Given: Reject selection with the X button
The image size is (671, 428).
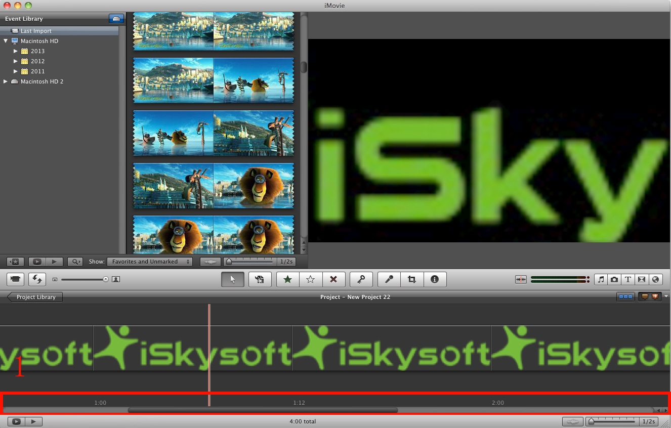Looking at the screenshot, I should tap(333, 279).
